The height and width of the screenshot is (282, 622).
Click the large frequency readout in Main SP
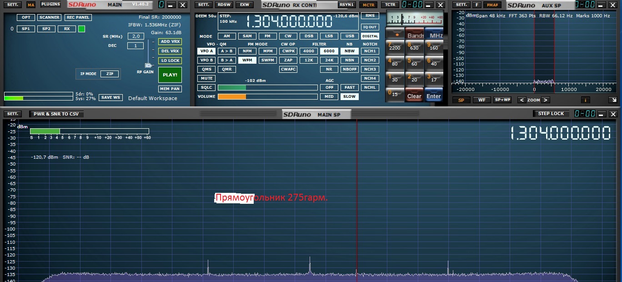tap(560, 133)
